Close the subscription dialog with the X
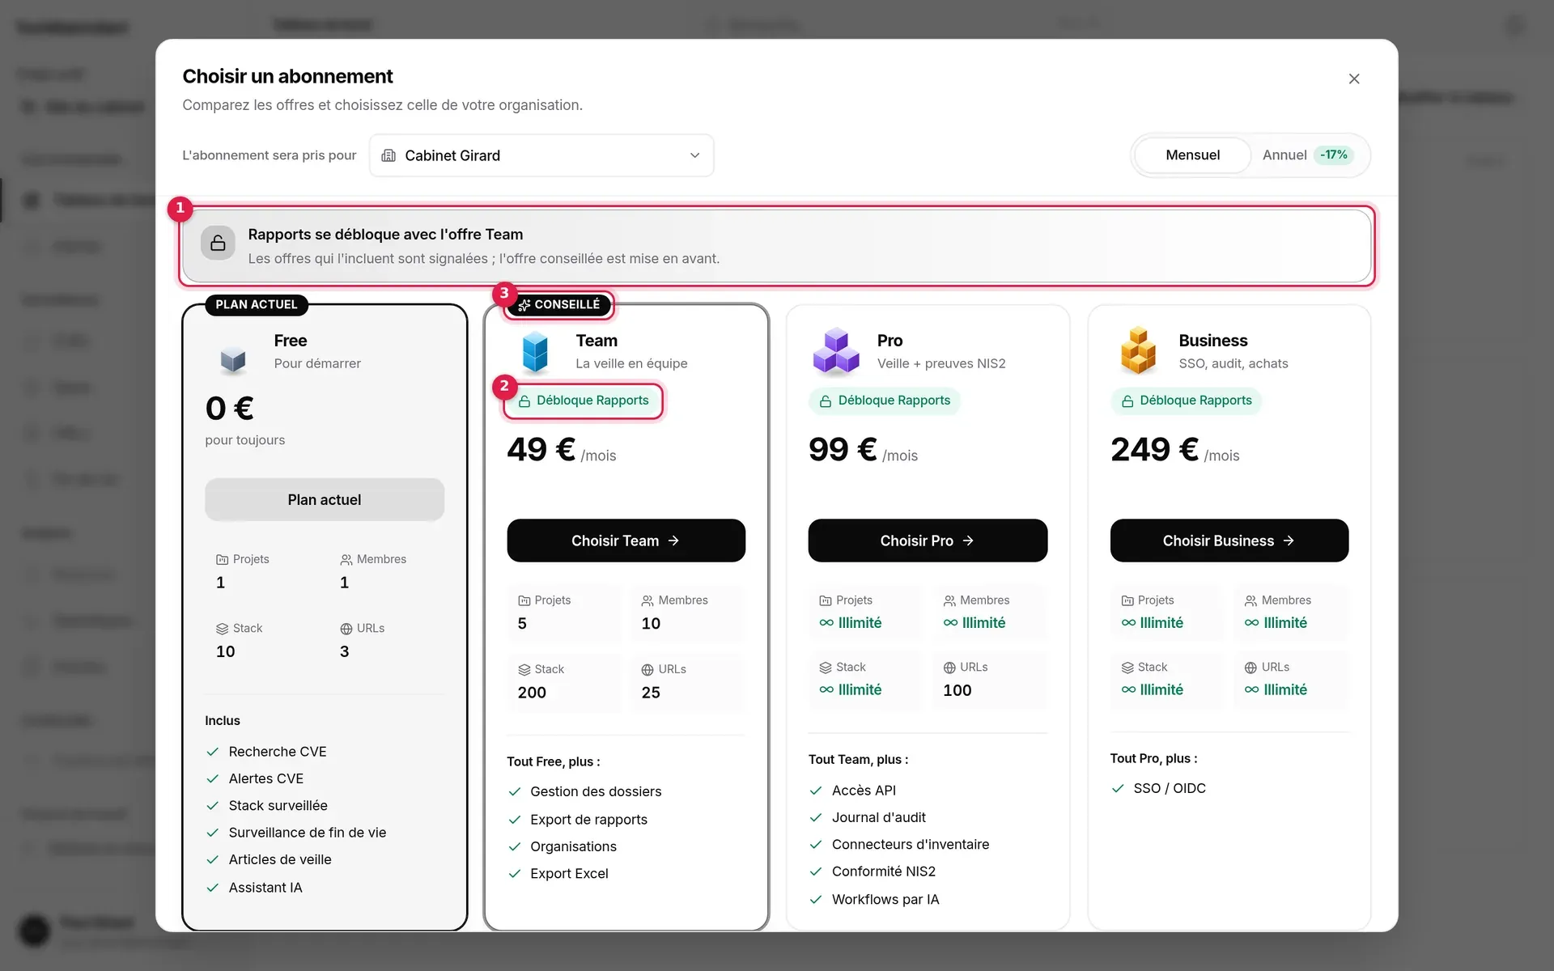The height and width of the screenshot is (971, 1554). pos(1353,78)
